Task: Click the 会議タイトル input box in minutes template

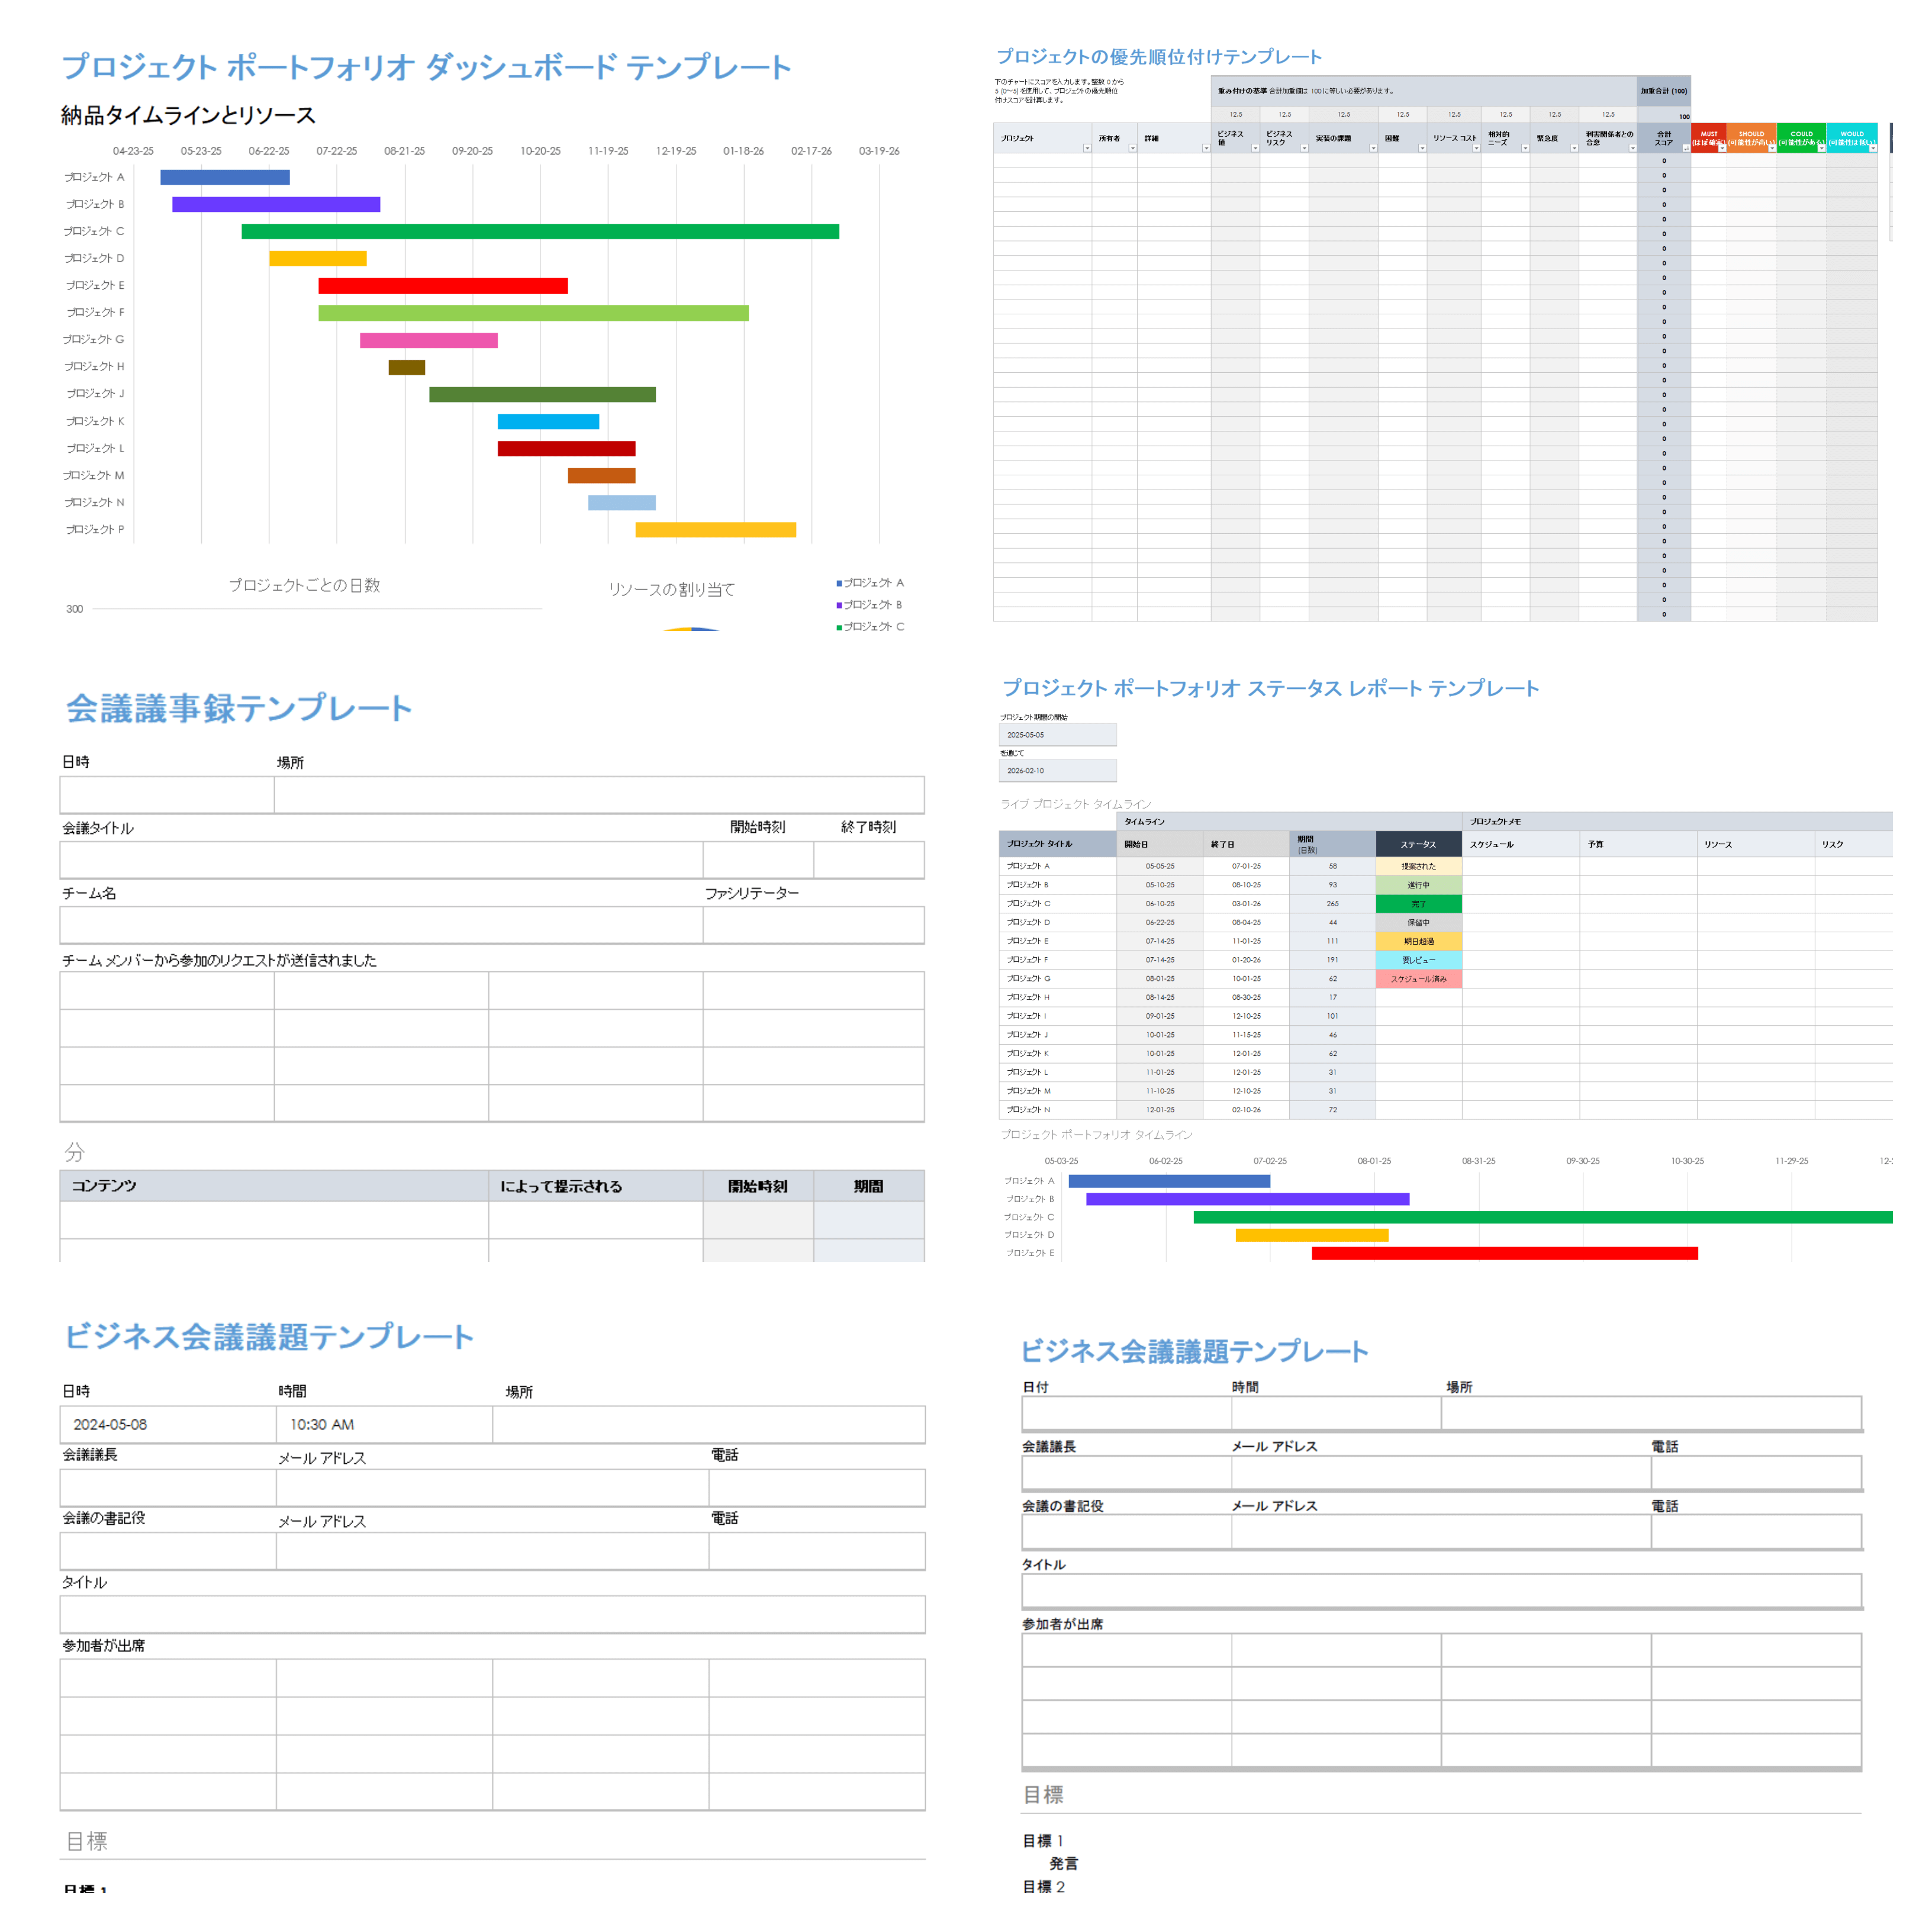Action: pyautogui.click(x=381, y=860)
